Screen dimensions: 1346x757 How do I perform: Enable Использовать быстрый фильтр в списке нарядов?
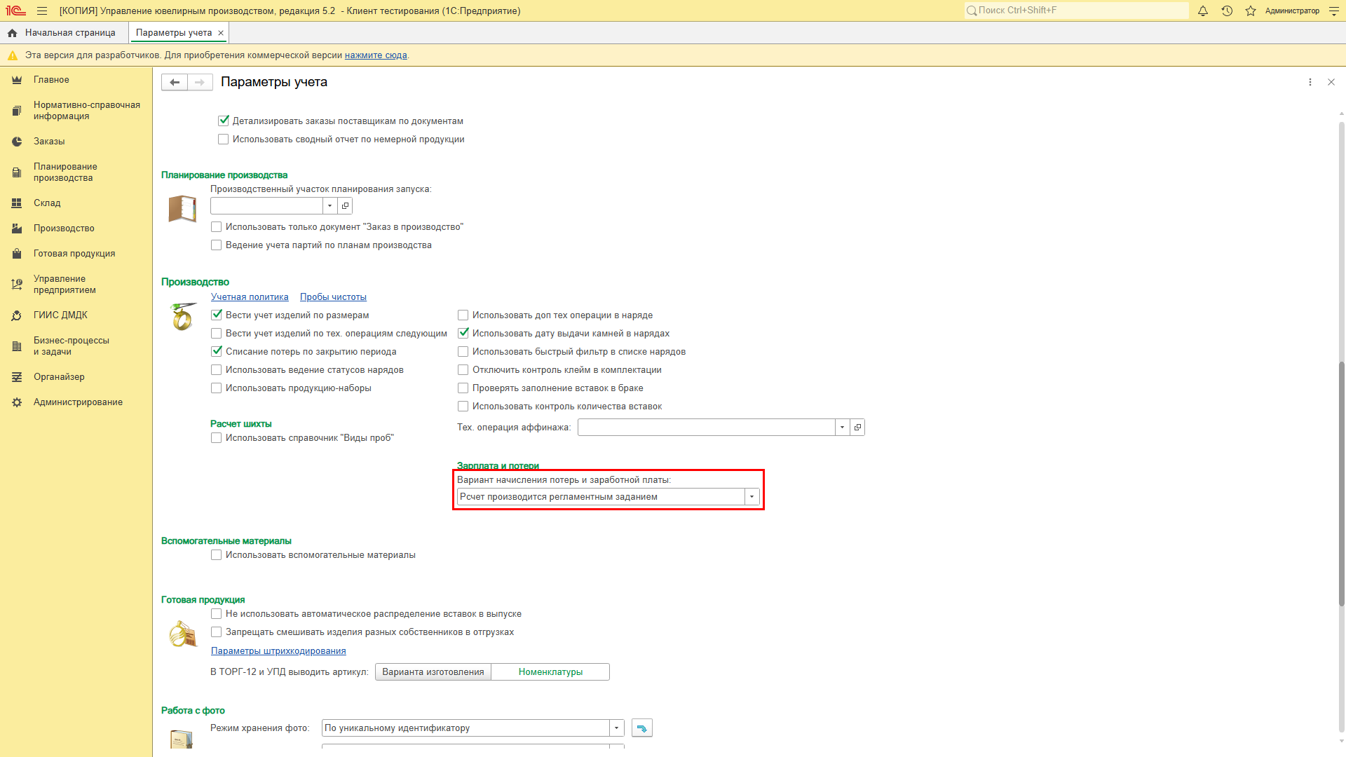463,351
